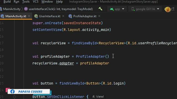Click the ProfileAdapter.kt file icon
The image size is (177, 99).
point(70,16)
